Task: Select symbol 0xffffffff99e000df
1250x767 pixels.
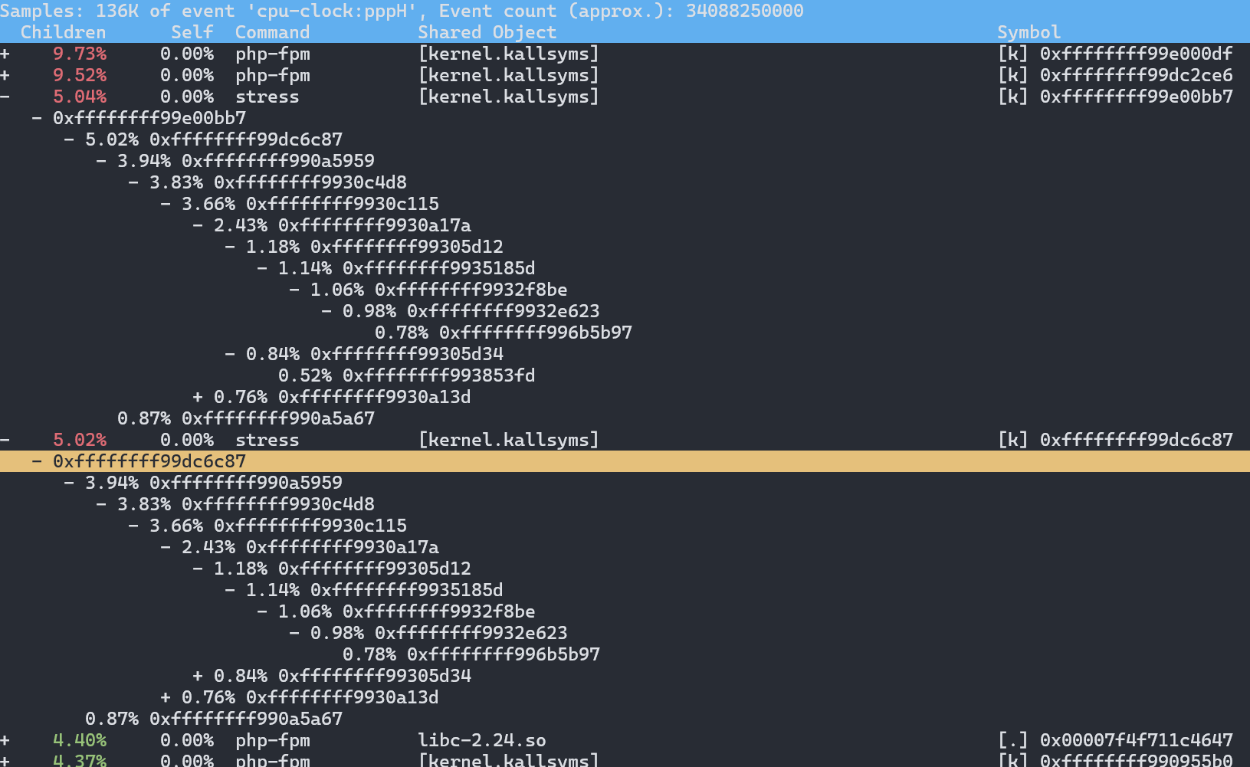Action: [1137, 54]
